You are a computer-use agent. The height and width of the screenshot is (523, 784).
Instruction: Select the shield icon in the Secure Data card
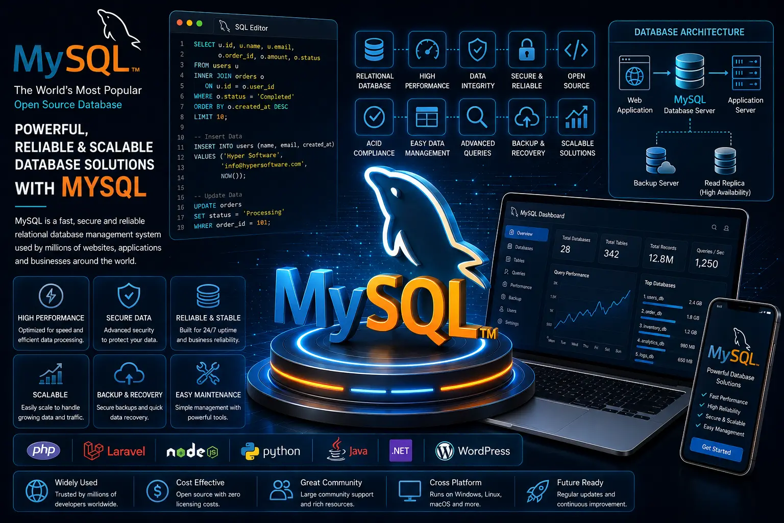[129, 295]
